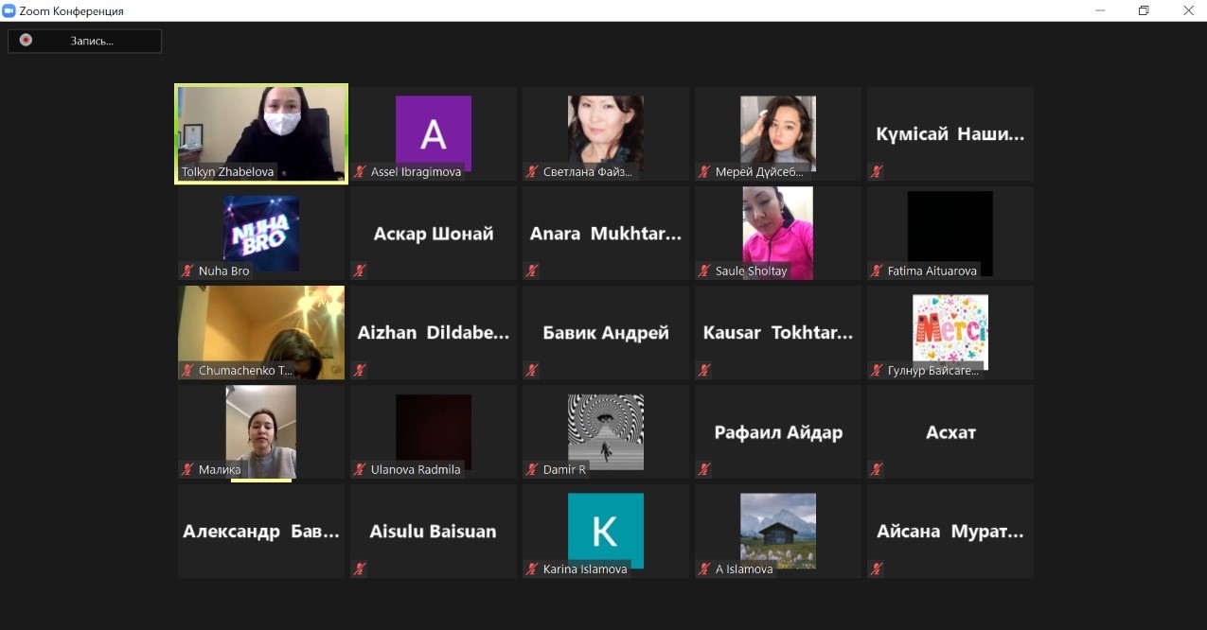Click the Запись... recording button
Viewport: 1207px width, 630px height.
tap(84, 41)
